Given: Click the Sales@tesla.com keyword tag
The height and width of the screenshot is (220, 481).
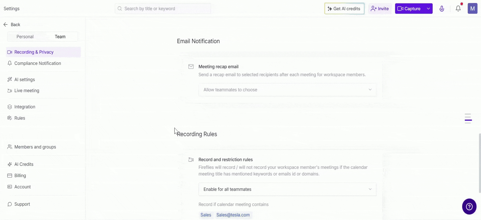Looking at the screenshot, I should 233,215.
